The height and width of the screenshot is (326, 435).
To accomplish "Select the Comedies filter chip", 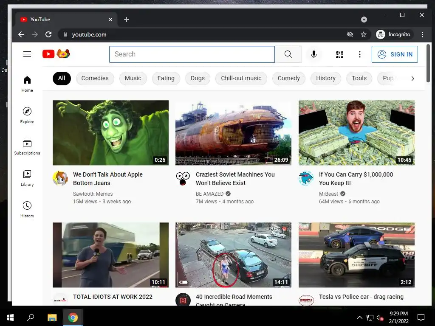I will point(95,78).
